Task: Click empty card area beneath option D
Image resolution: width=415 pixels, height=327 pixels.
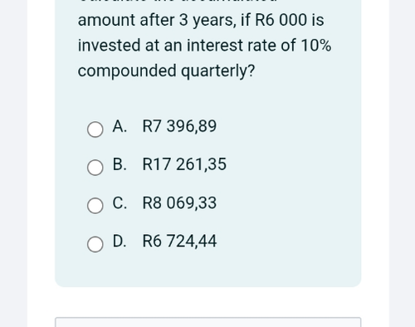Action: (208, 270)
